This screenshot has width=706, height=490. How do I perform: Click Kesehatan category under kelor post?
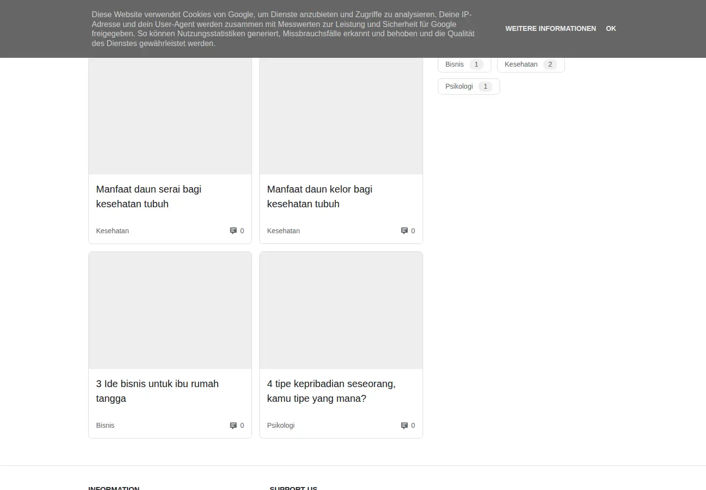point(283,231)
